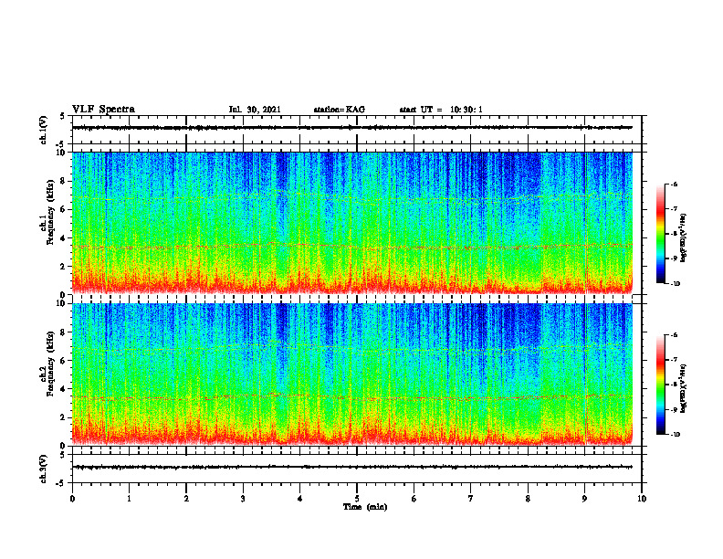Click ch.2 frequency axis tick label "6"

tap(63, 361)
